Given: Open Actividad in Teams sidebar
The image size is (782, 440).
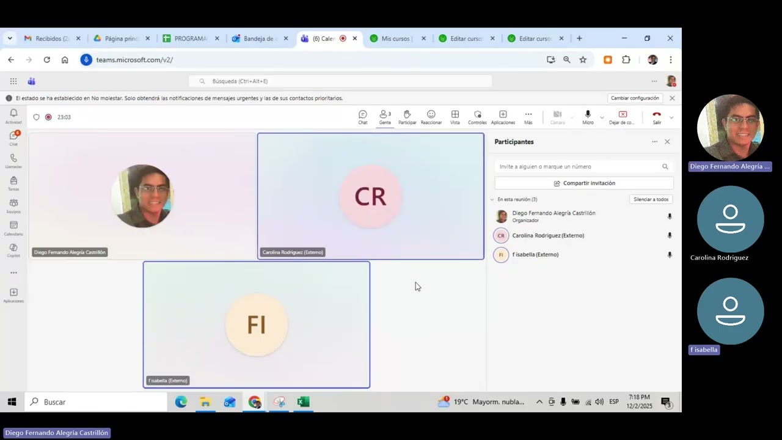Looking at the screenshot, I should click(x=13, y=116).
